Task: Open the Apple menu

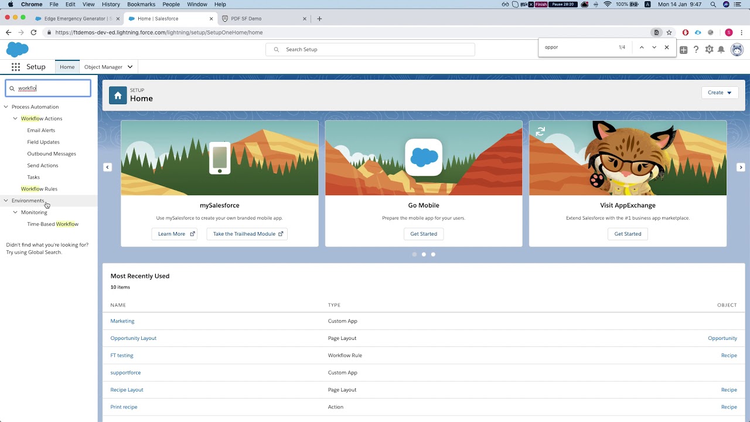Action: [x=11, y=4]
